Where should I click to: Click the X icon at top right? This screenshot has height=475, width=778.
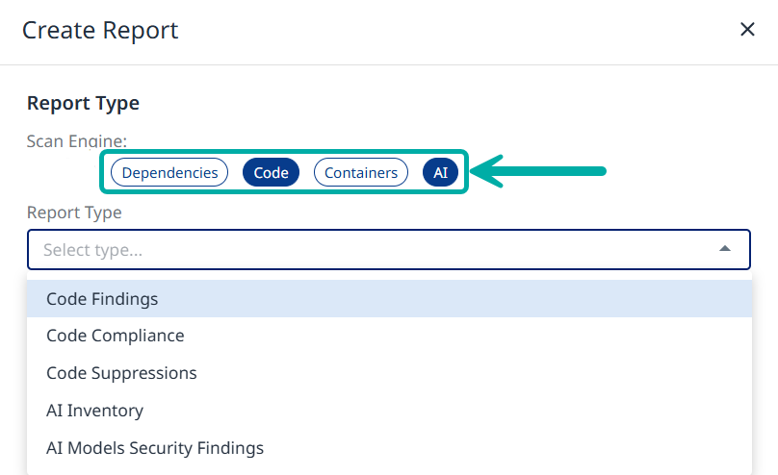click(747, 30)
